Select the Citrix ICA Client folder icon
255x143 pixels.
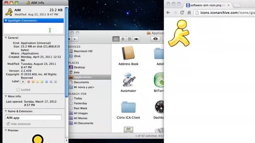pyautogui.click(x=128, y=107)
